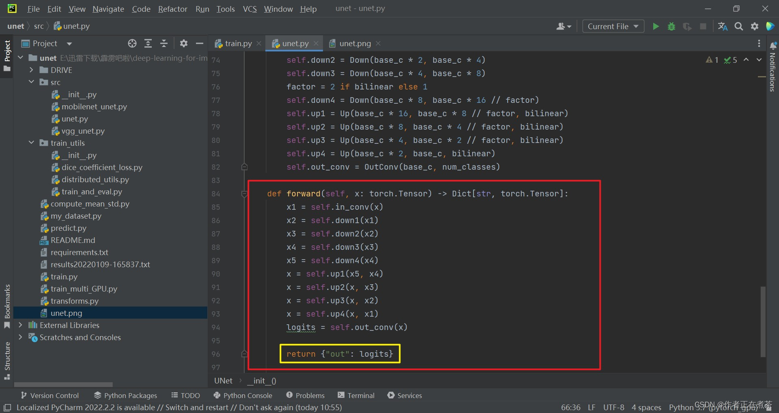The image size is (779, 413).
Task: Click Run with Coverage icon
Action: pyautogui.click(x=687, y=26)
